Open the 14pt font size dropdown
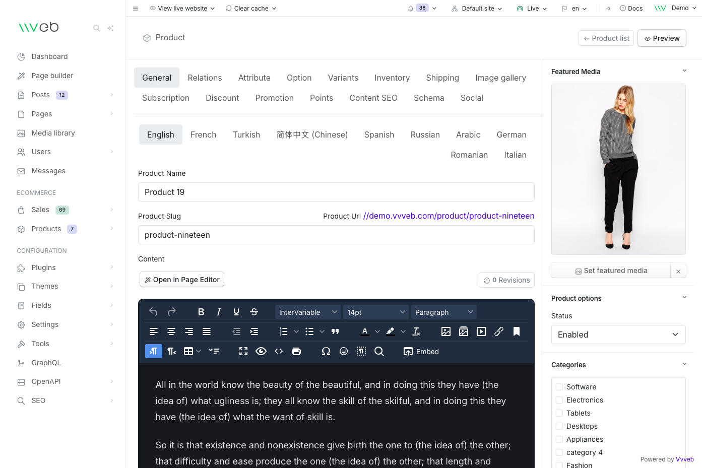This screenshot has height=468, width=702. [x=376, y=312]
